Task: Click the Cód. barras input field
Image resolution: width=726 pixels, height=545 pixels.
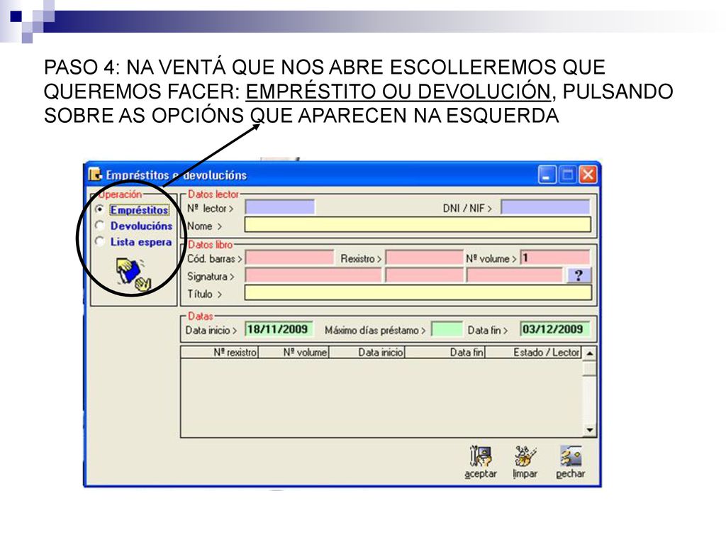Action: (289, 258)
